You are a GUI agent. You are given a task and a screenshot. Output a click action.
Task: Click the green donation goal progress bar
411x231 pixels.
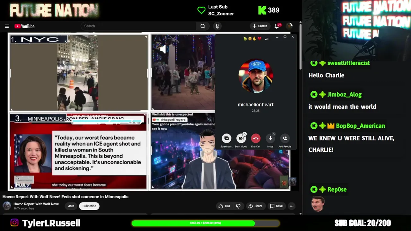click(x=205, y=223)
